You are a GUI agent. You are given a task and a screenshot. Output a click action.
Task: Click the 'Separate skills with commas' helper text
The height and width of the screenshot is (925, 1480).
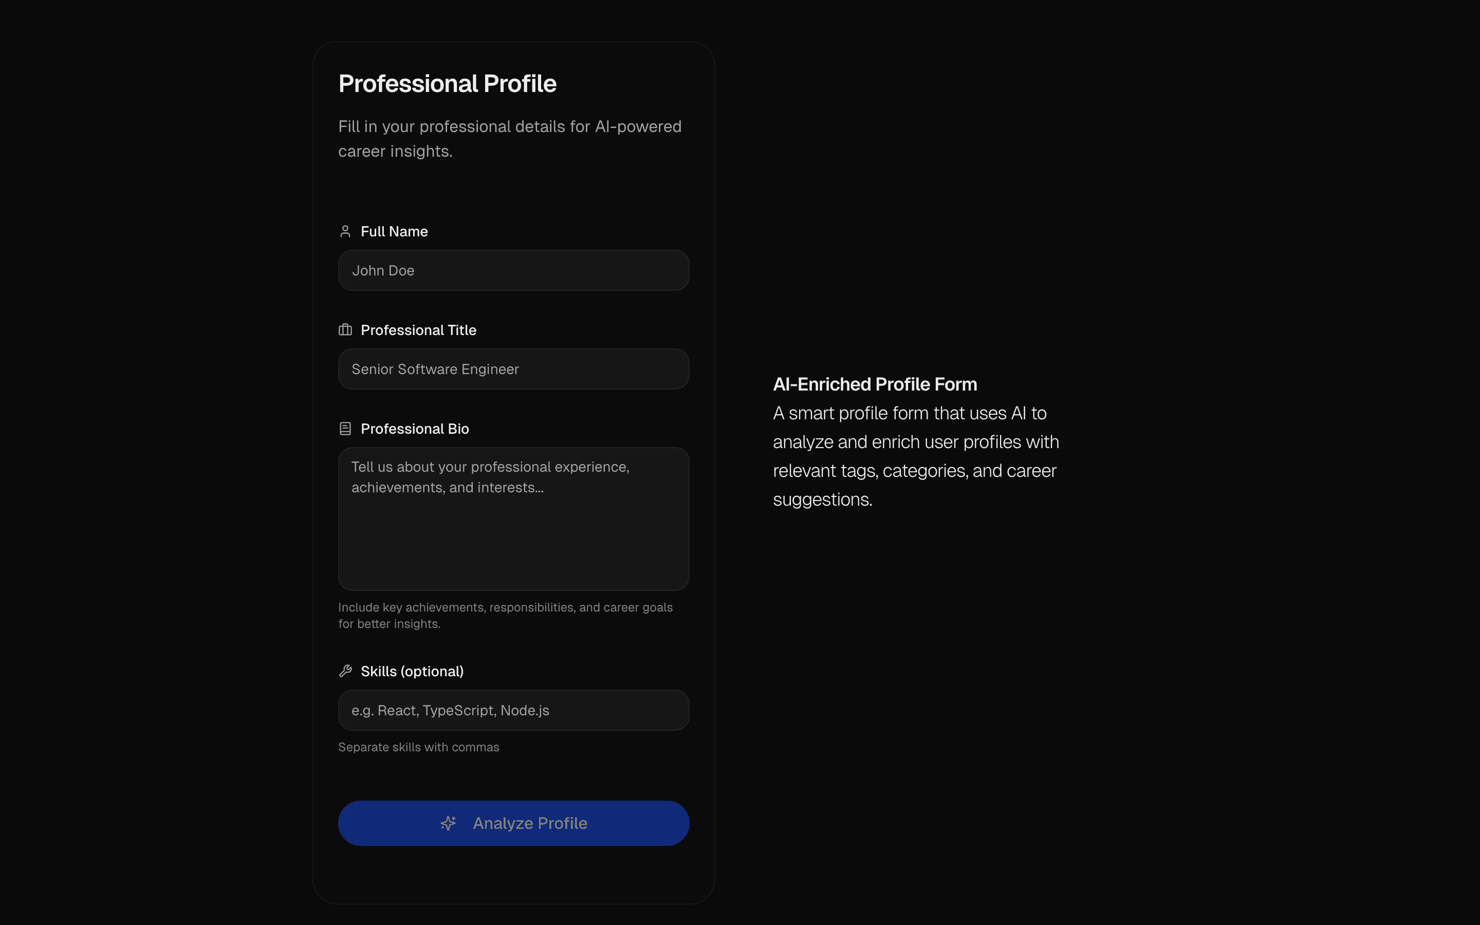pos(418,746)
